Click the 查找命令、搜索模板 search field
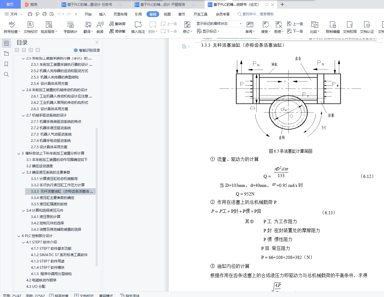Viewport: 384px width, 297px height. pyautogui.click(x=256, y=14)
